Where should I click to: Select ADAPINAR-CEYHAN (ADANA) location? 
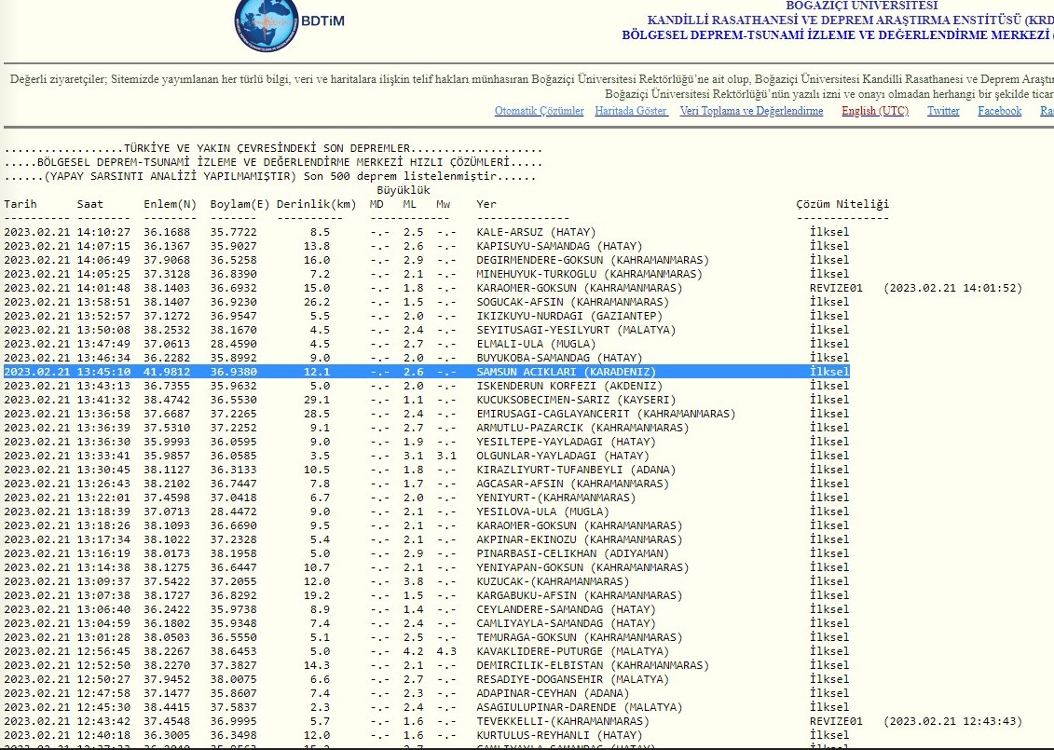553,693
